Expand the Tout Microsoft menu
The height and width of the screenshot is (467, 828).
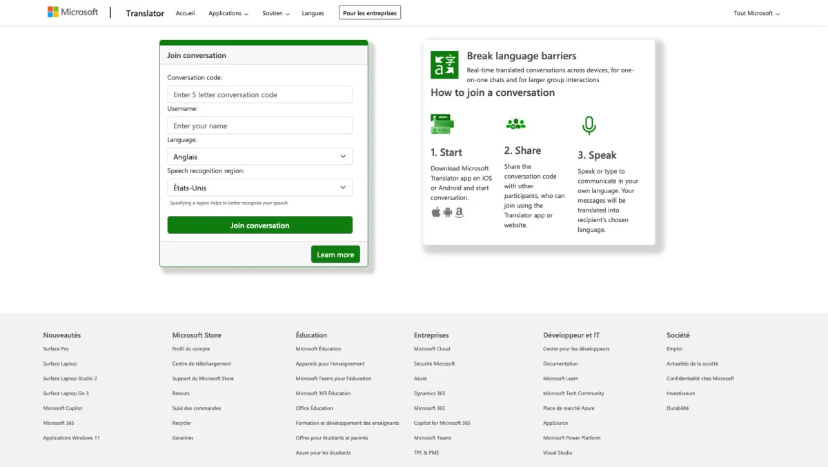(757, 13)
